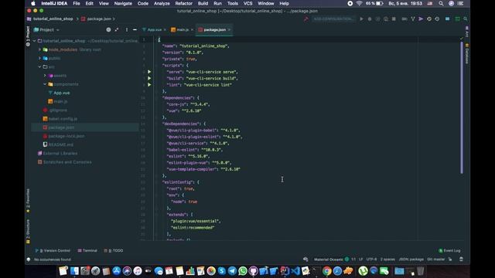This screenshot has height=278, width=495.
Task: Run the "serve" script gutter arrow
Action: coord(149,72)
